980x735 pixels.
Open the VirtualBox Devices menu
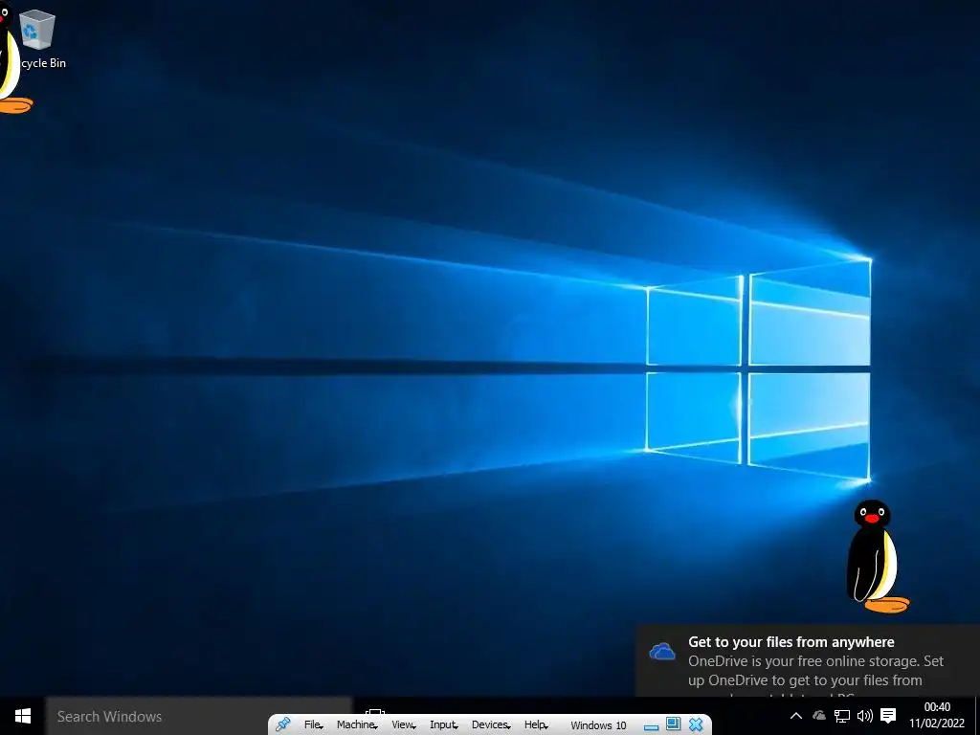pyautogui.click(x=491, y=725)
